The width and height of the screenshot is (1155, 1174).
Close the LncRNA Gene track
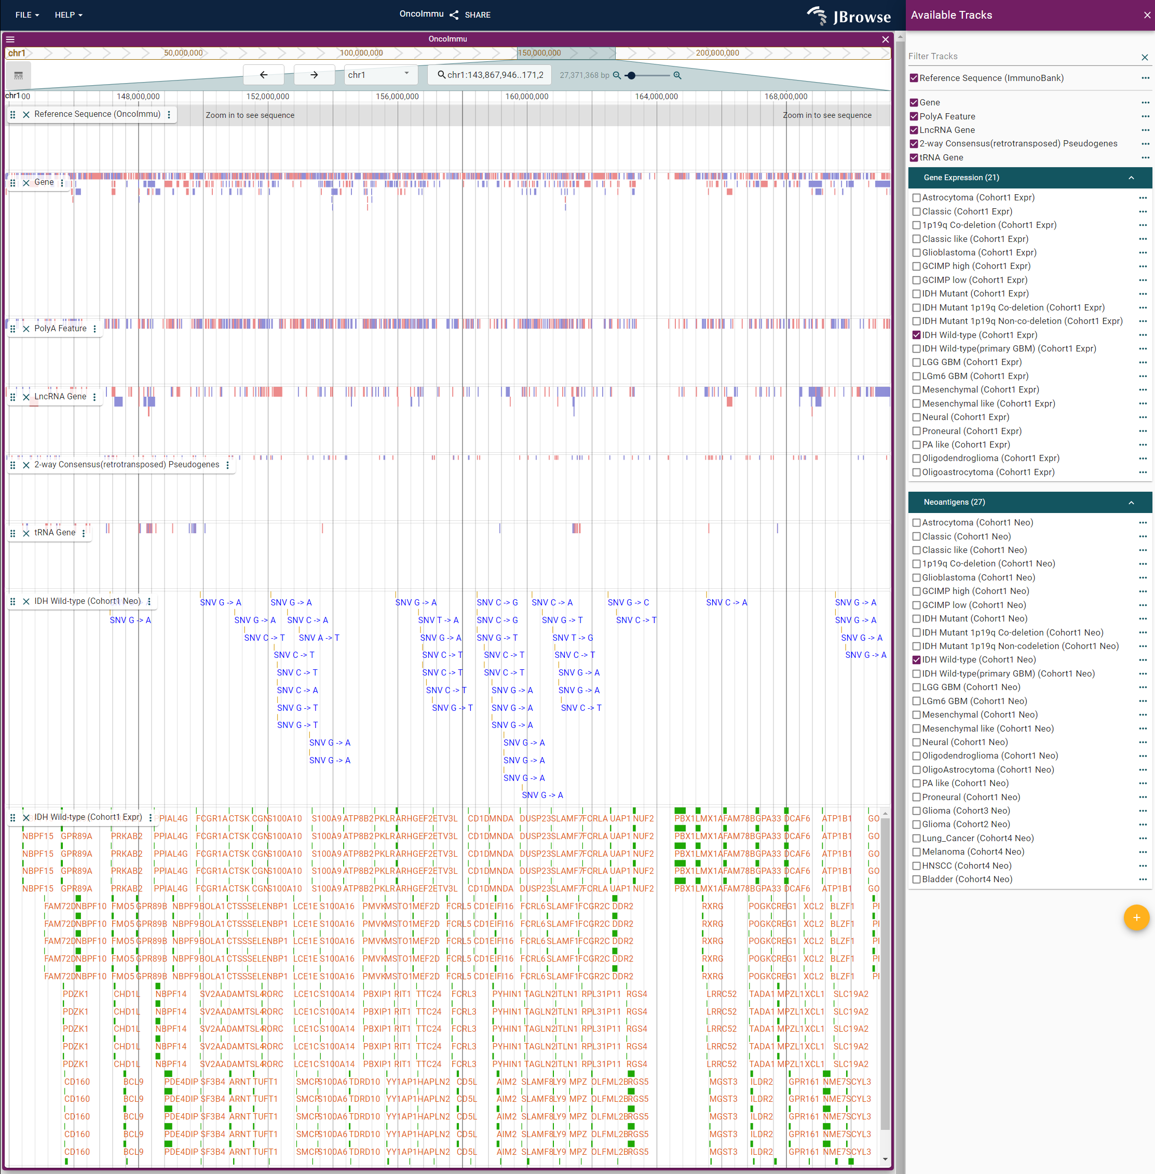(x=26, y=397)
